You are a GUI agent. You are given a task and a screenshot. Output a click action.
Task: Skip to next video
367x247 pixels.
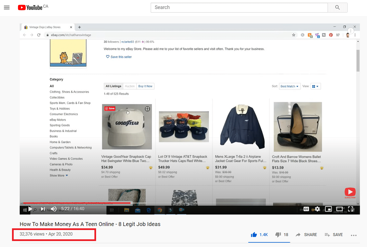pyautogui.click(x=43, y=209)
